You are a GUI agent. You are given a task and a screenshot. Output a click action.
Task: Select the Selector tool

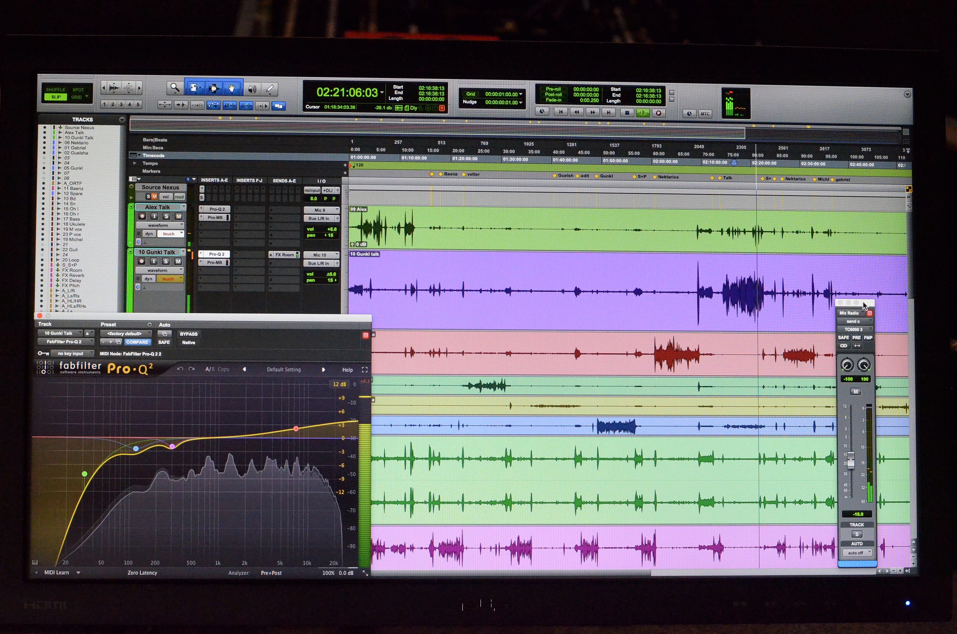tap(214, 89)
